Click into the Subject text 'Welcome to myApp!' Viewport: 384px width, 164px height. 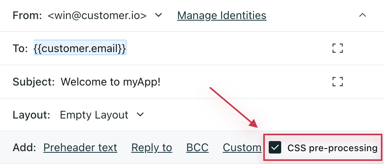coord(111,82)
